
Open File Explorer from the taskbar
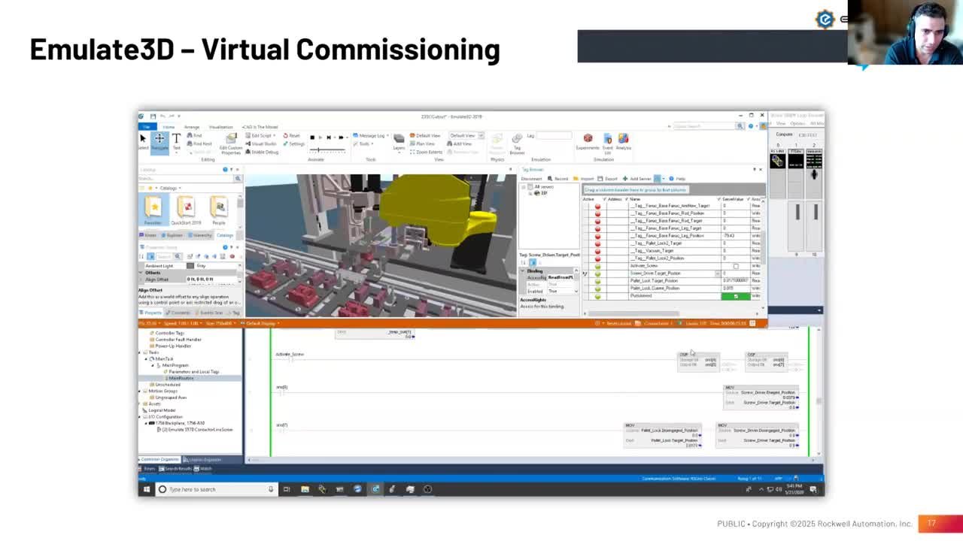[x=305, y=489]
